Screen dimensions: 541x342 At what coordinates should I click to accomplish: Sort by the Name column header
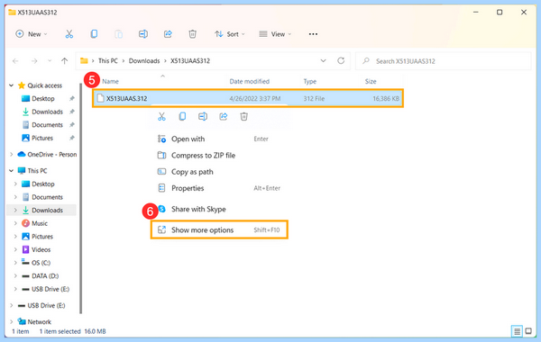tap(110, 81)
